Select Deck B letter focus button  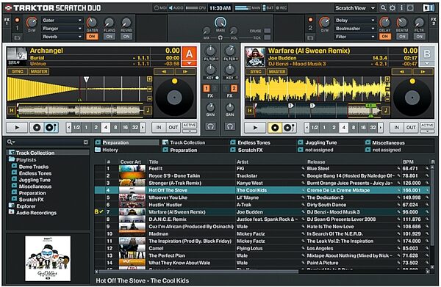pyautogui.click(x=426, y=54)
